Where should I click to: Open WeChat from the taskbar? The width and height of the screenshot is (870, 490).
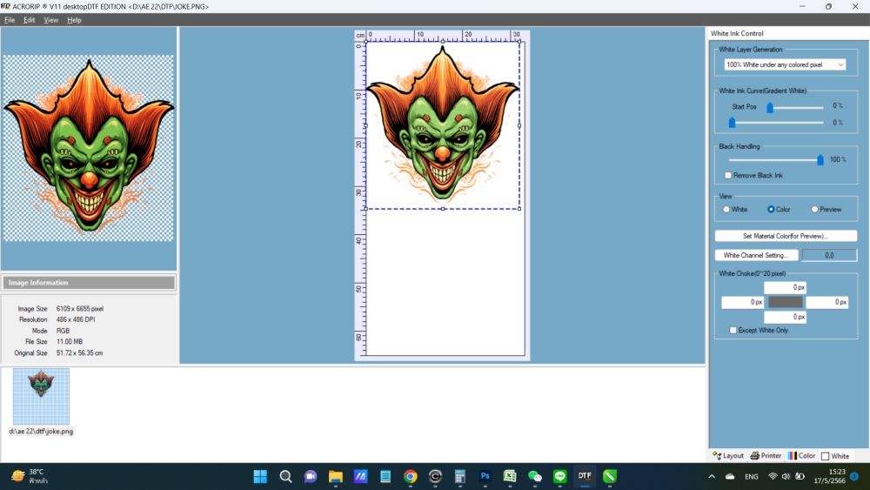click(535, 476)
